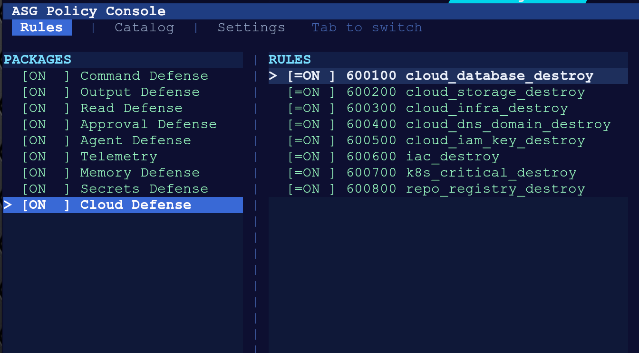Image resolution: width=639 pixels, height=353 pixels.
Task: Select rule 600500 cloud_iam_key_destroy
Action: click(x=448, y=140)
